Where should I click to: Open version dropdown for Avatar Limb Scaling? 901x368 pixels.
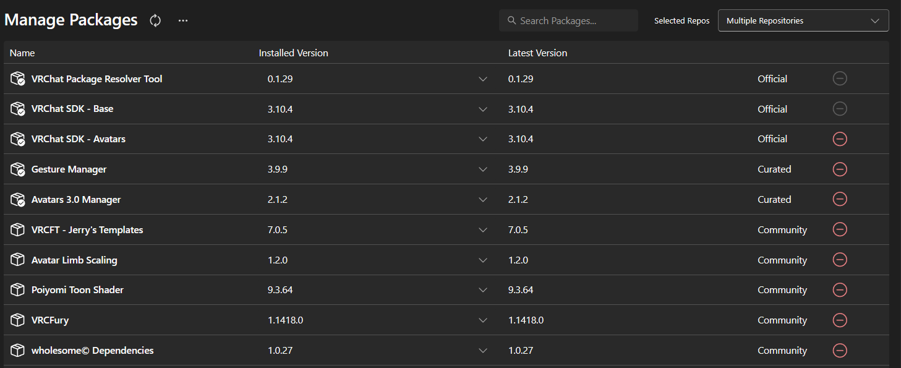[x=484, y=260]
